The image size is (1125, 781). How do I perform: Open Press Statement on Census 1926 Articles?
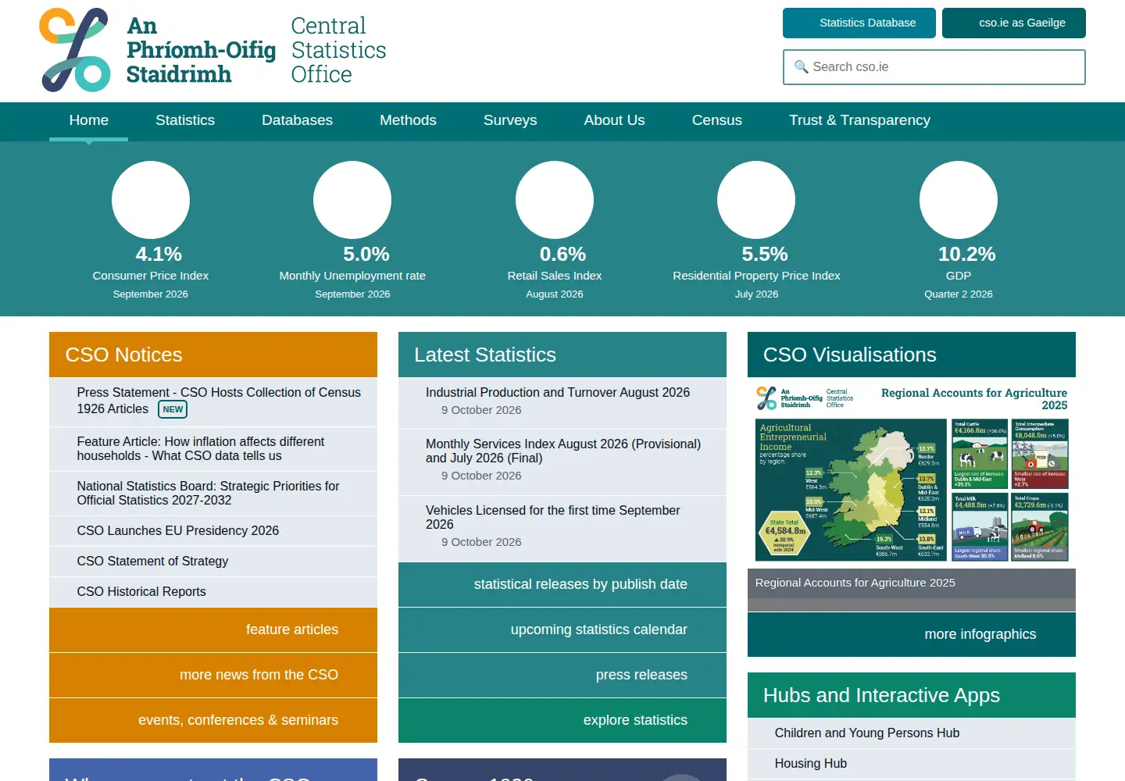(x=213, y=401)
